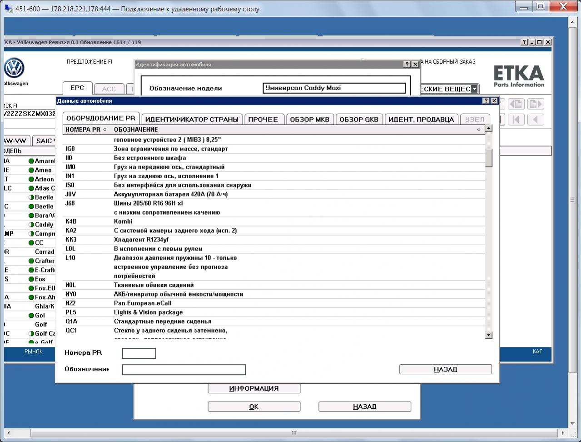Open the ОБЗОР MKB tab
This screenshot has width=581, height=442.
coord(310,119)
